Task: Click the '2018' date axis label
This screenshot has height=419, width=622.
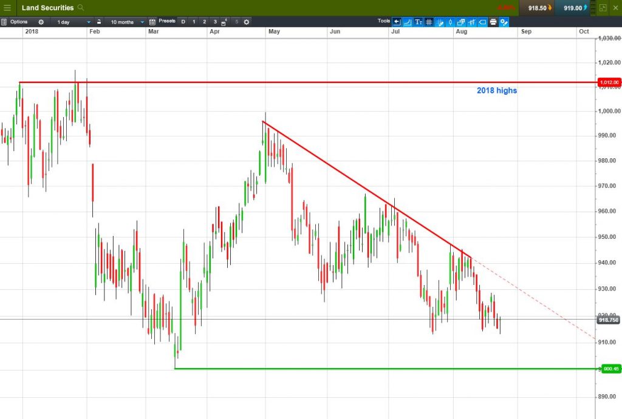Action: (x=32, y=32)
